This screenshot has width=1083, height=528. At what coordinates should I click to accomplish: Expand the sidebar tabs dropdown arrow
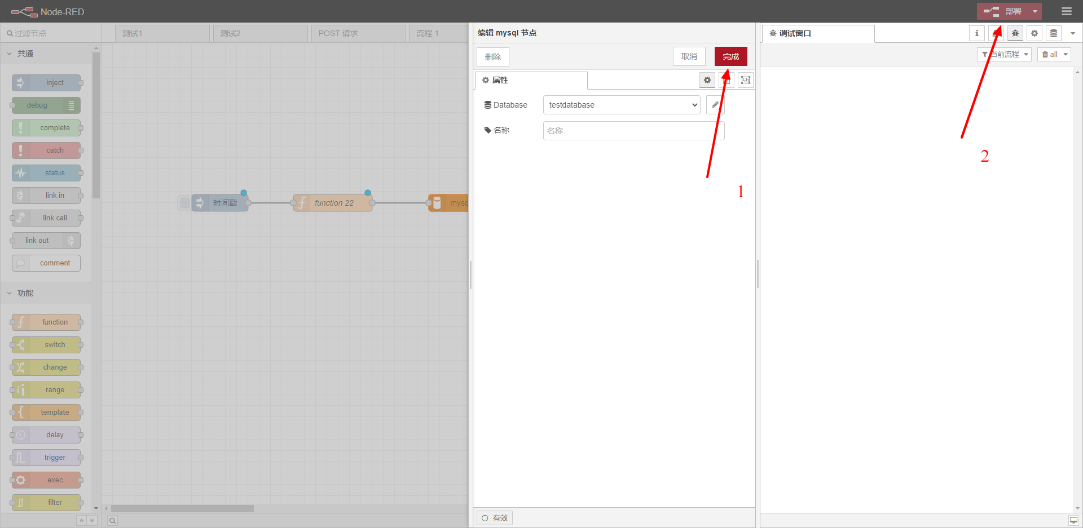click(1073, 33)
